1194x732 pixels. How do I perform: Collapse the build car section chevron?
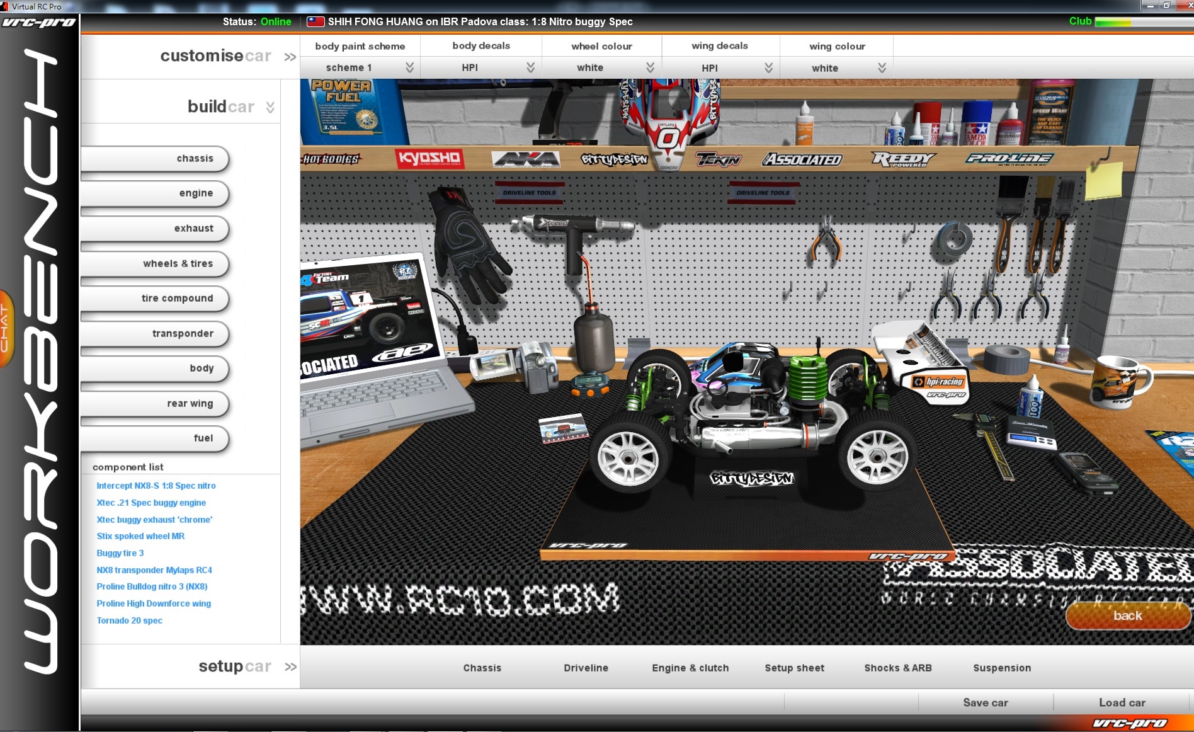point(270,108)
